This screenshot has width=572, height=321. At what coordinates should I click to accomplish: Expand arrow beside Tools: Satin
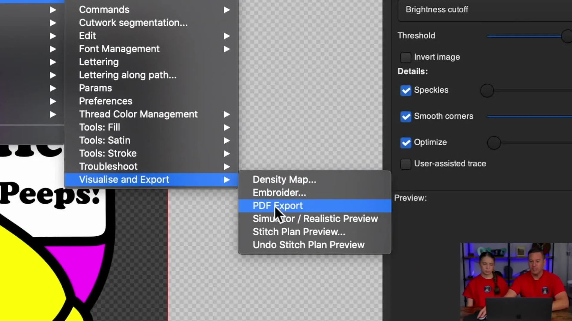tap(227, 140)
